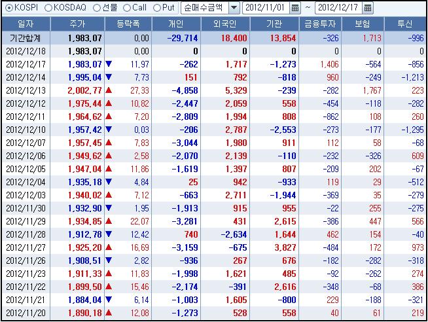
Task: Click the 보험 column header
Action: [363, 24]
